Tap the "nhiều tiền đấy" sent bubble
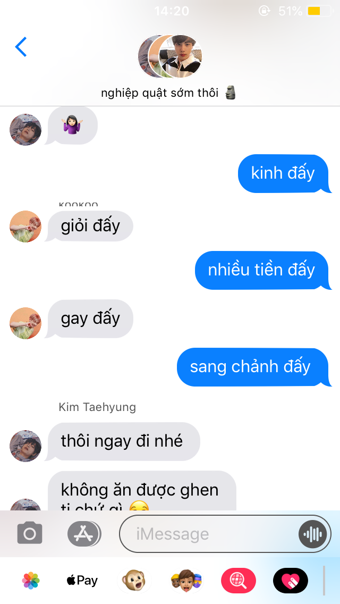Viewport: 340px width, 604px height. coord(263,270)
